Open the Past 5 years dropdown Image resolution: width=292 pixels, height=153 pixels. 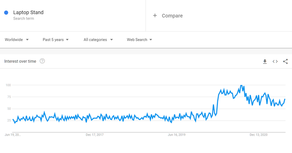click(x=56, y=40)
